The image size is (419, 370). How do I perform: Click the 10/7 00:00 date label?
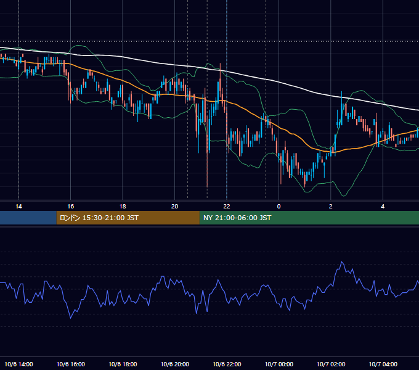pyautogui.click(x=279, y=364)
